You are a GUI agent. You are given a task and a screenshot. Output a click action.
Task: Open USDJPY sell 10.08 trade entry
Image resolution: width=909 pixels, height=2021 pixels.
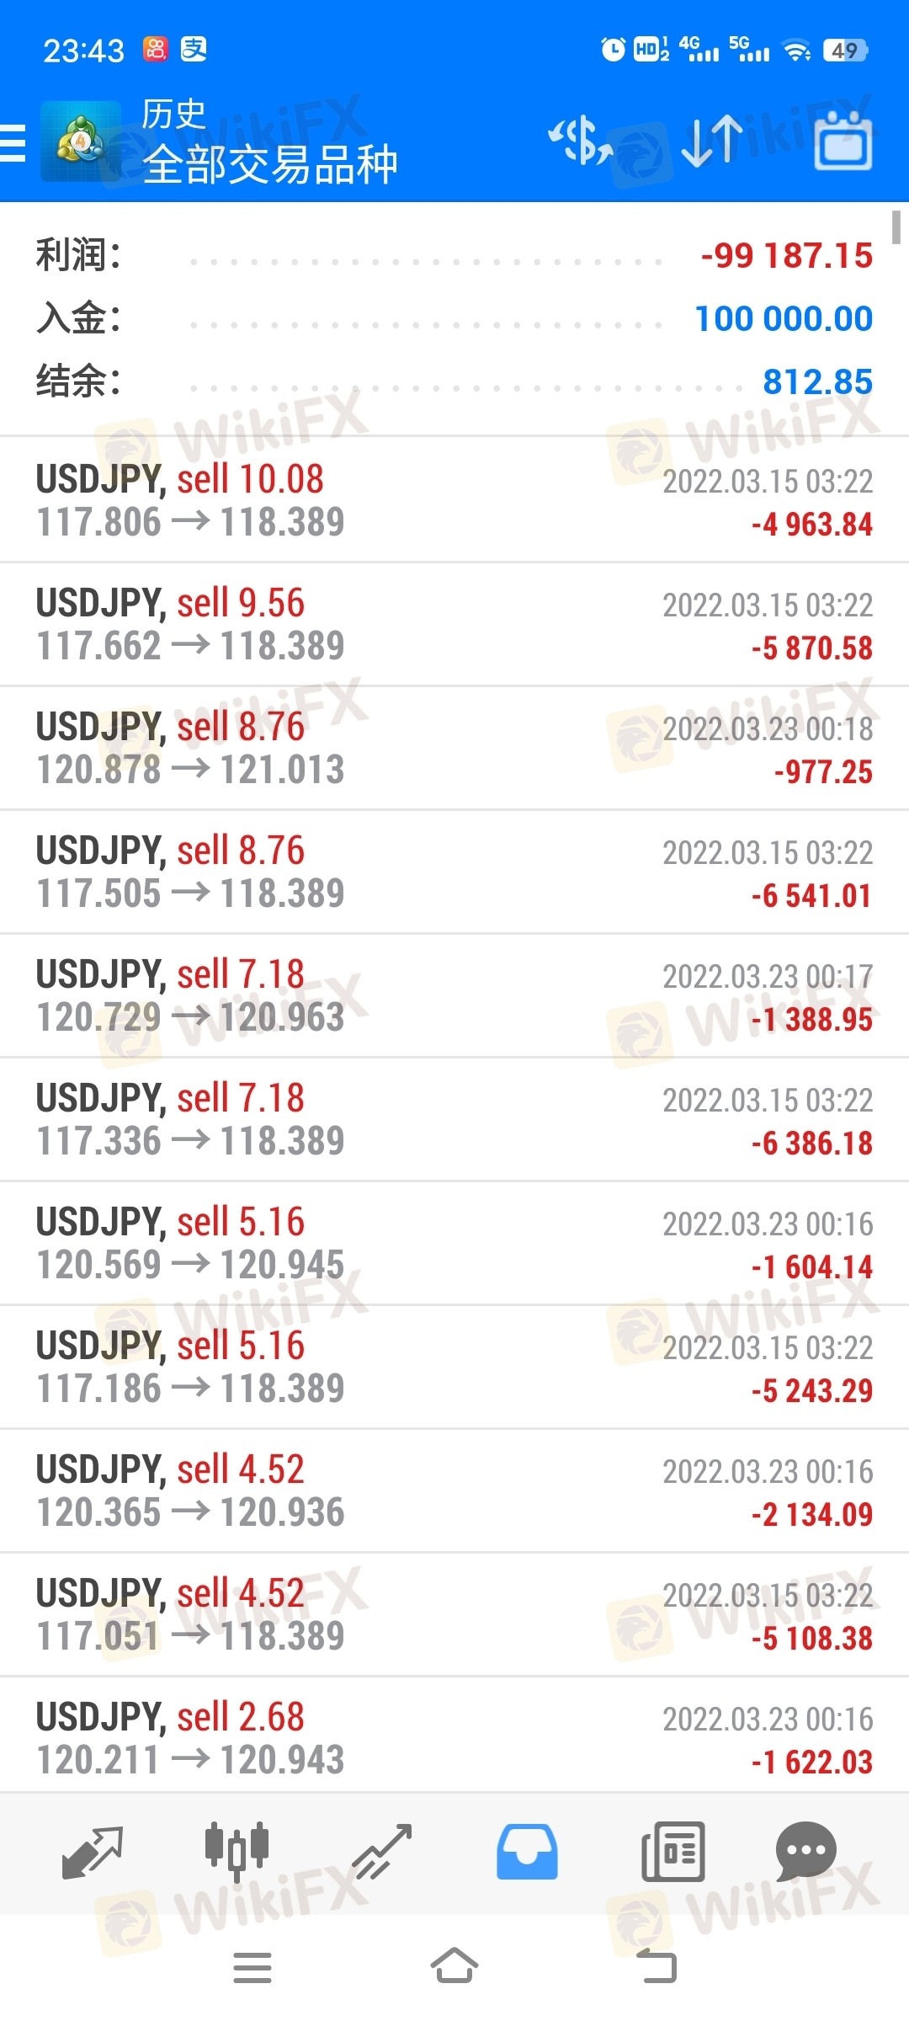pos(454,500)
